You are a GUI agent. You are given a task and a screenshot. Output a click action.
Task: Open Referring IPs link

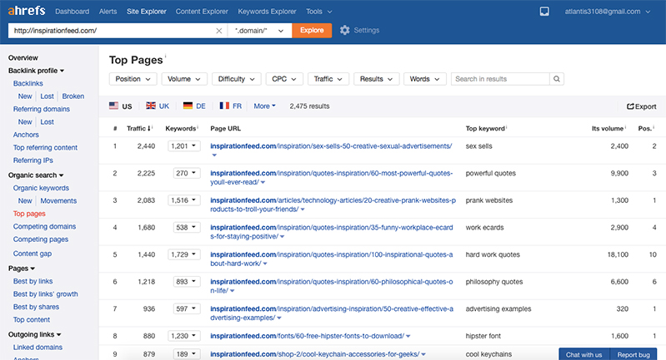33,160
